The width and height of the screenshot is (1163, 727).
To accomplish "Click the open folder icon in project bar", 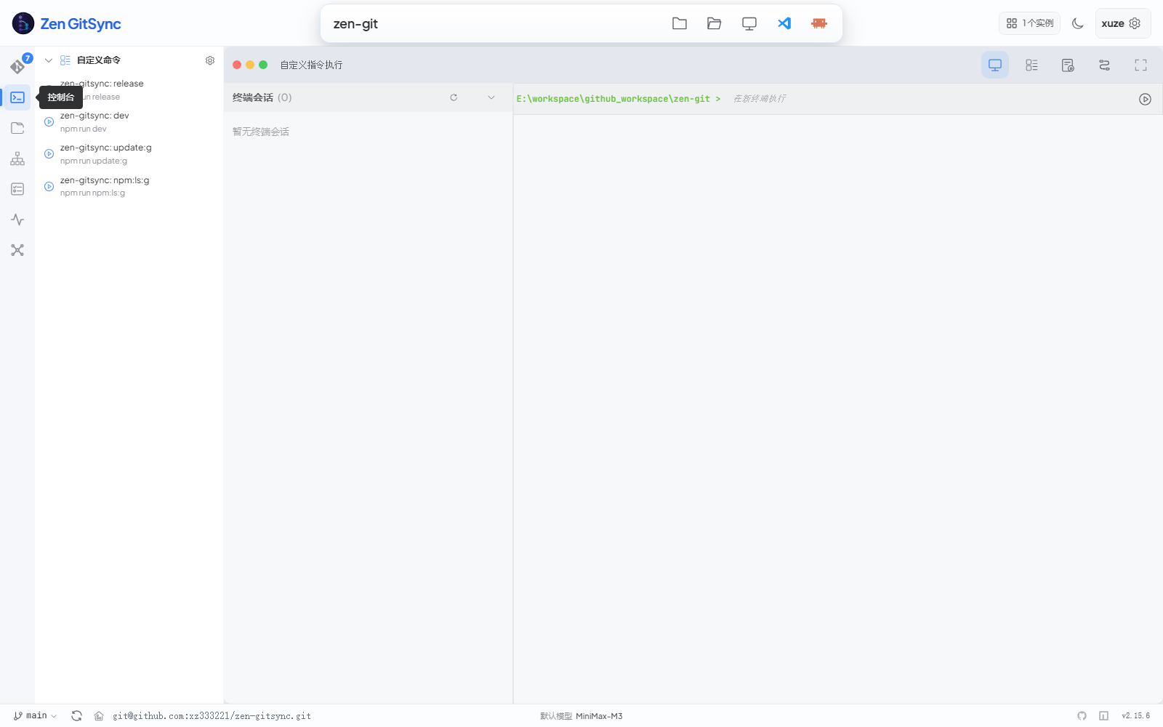I will coord(715,23).
